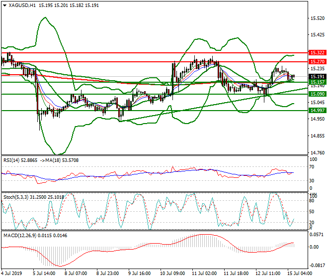
Task: Click the 10 Jul 09:00 time label
Action: coord(172,274)
